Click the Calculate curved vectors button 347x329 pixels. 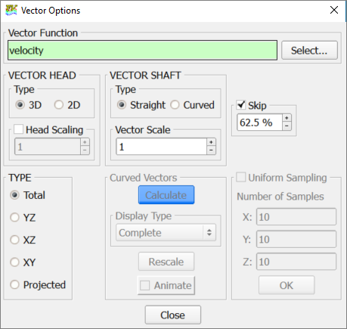(x=166, y=195)
